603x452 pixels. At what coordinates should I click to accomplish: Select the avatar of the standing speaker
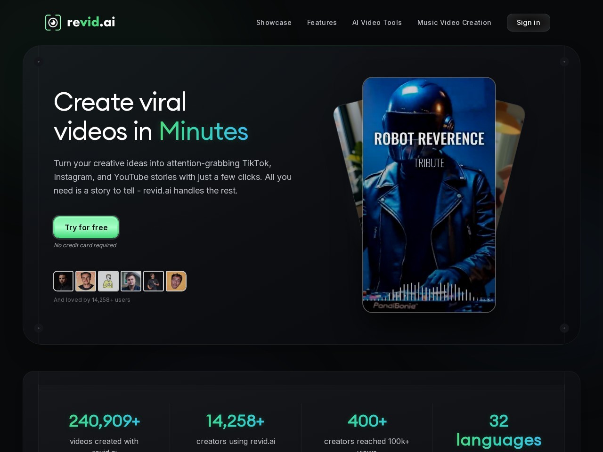[154, 281]
